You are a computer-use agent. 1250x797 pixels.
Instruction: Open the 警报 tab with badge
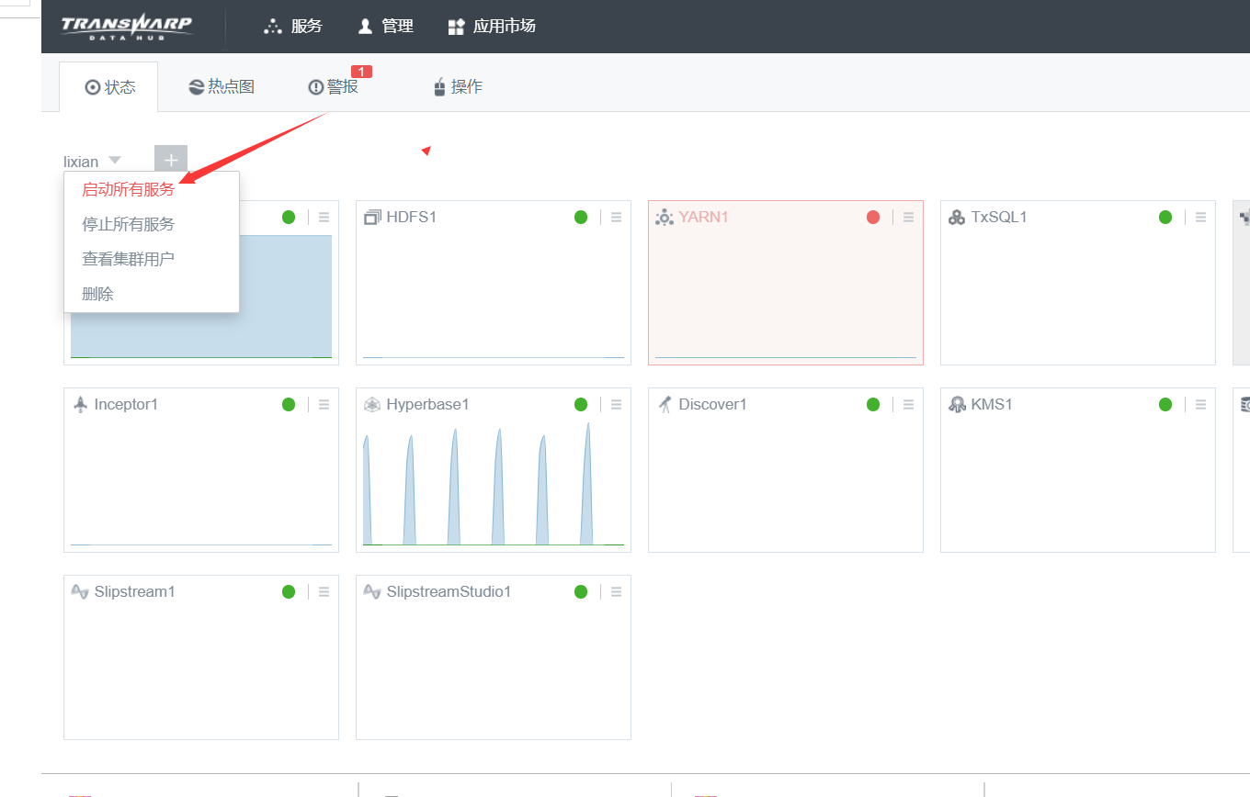tap(334, 87)
